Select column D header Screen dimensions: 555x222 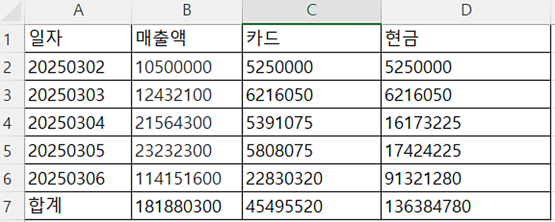(x=467, y=12)
